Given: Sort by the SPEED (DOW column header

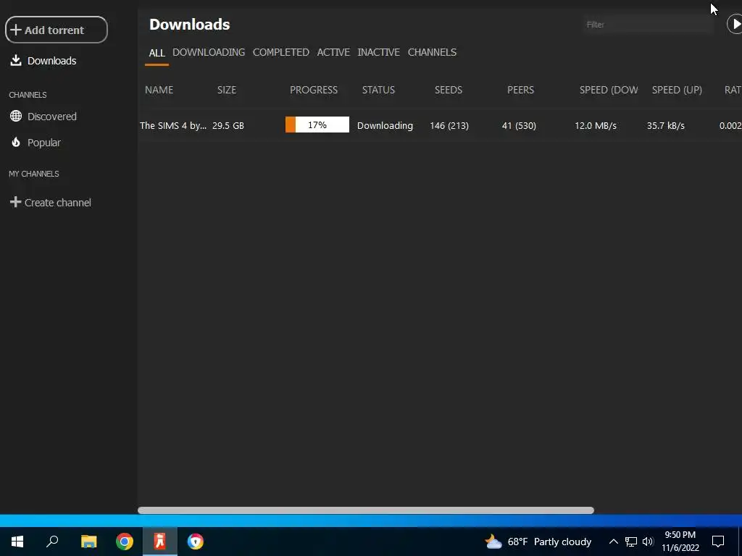Looking at the screenshot, I should pos(609,90).
